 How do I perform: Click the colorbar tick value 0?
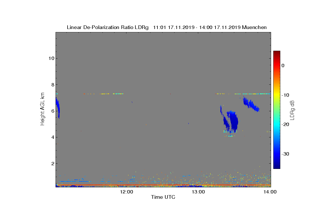tap(283, 66)
